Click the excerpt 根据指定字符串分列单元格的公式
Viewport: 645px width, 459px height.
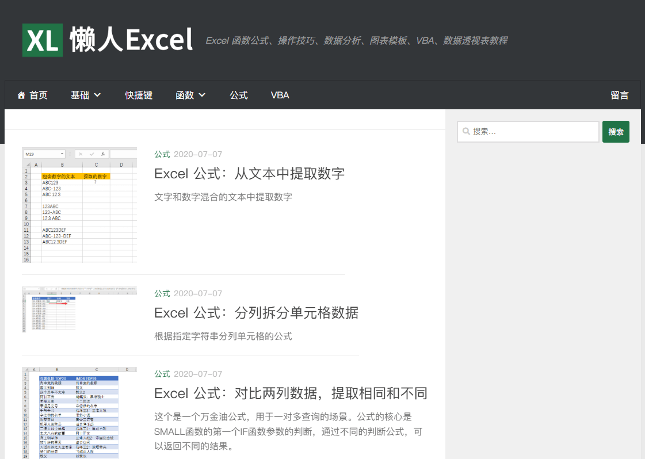click(223, 336)
